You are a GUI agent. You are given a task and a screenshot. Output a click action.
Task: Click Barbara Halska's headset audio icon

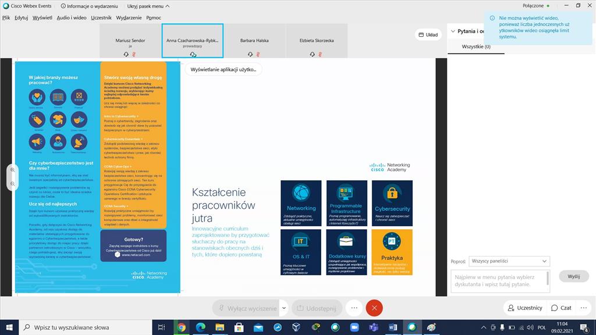(x=250, y=54)
